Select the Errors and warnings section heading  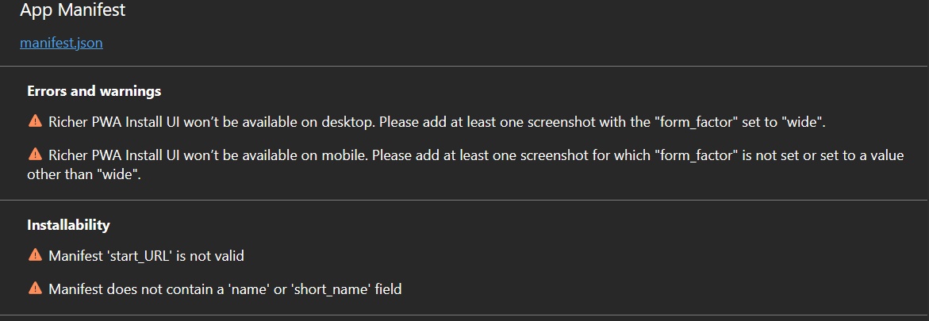(x=94, y=91)
